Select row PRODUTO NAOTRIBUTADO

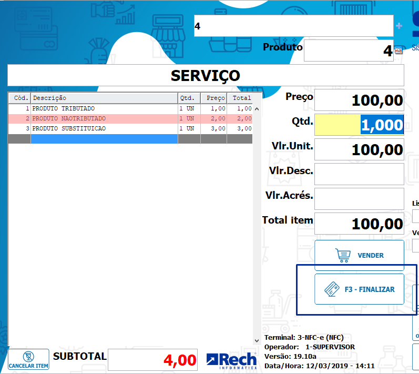[x=130, y=118]
